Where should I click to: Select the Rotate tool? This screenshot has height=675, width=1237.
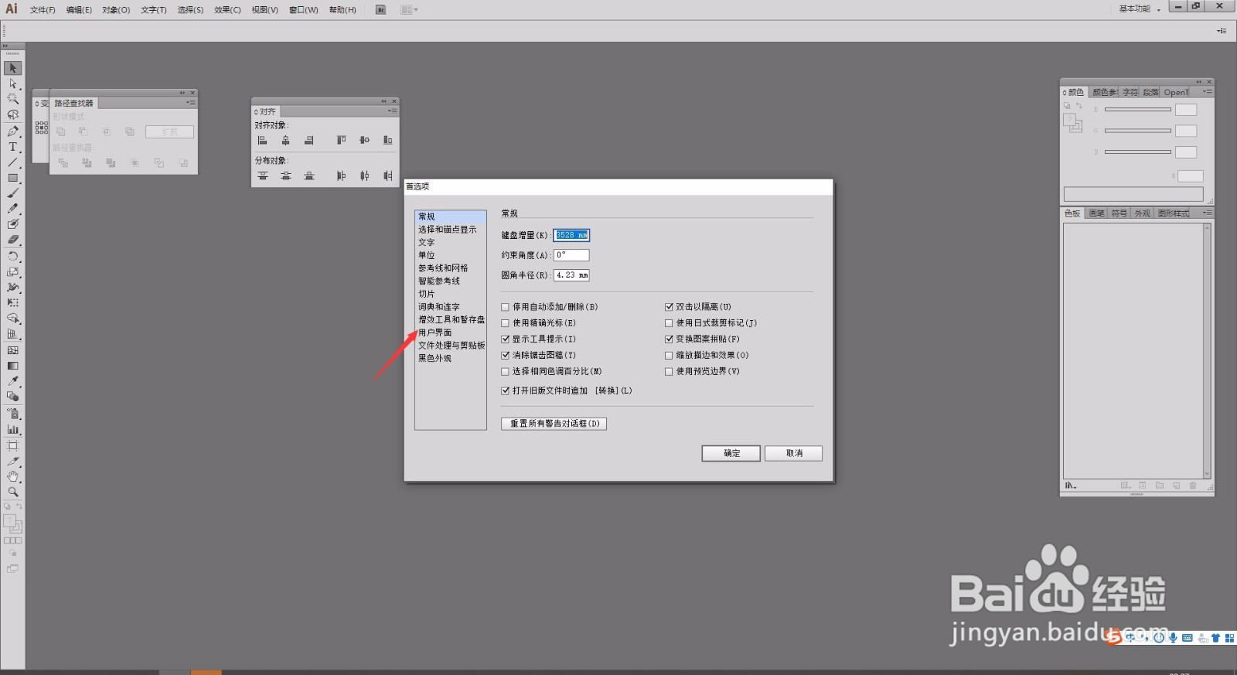[x=12, y=256]
